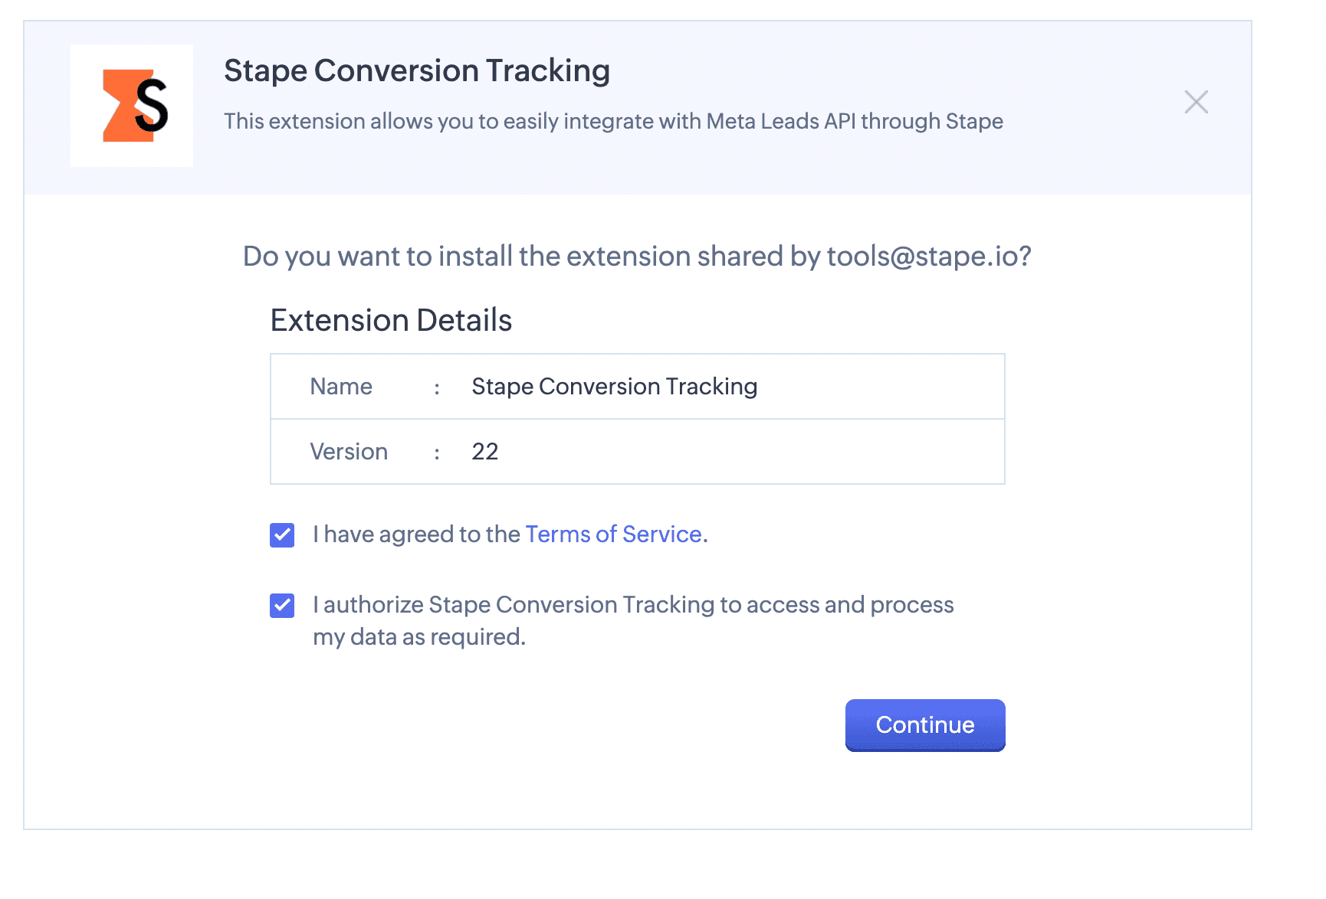Click the "I have agreed to the" label text

(416, 534)
